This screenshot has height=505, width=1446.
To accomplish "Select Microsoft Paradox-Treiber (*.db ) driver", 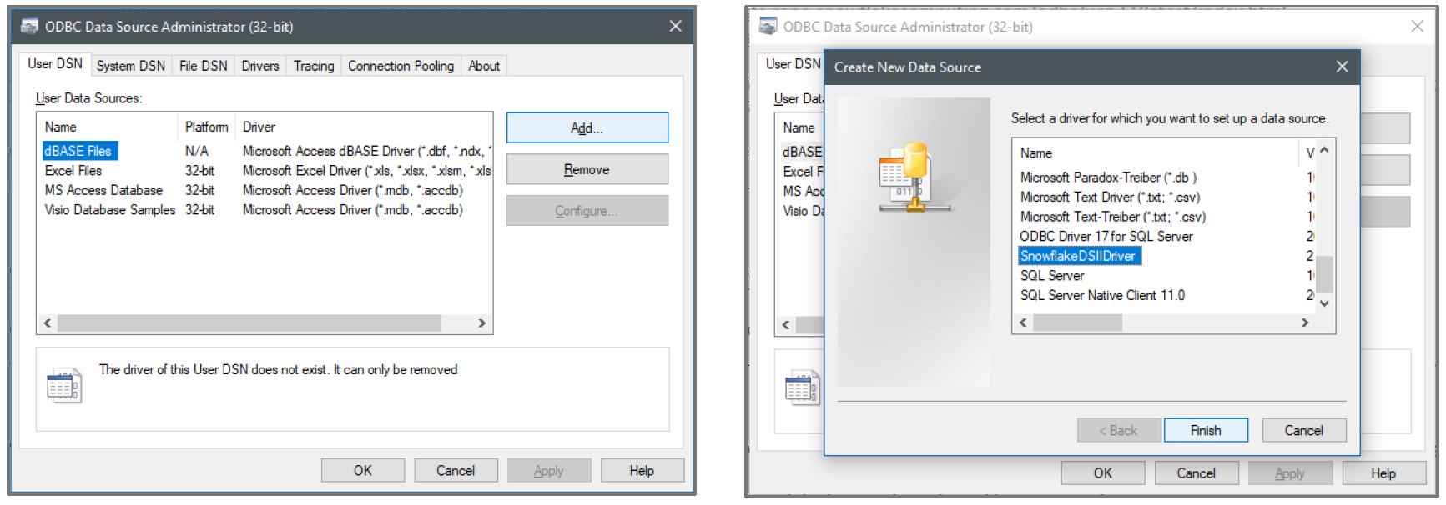I will pos(1108,177).
